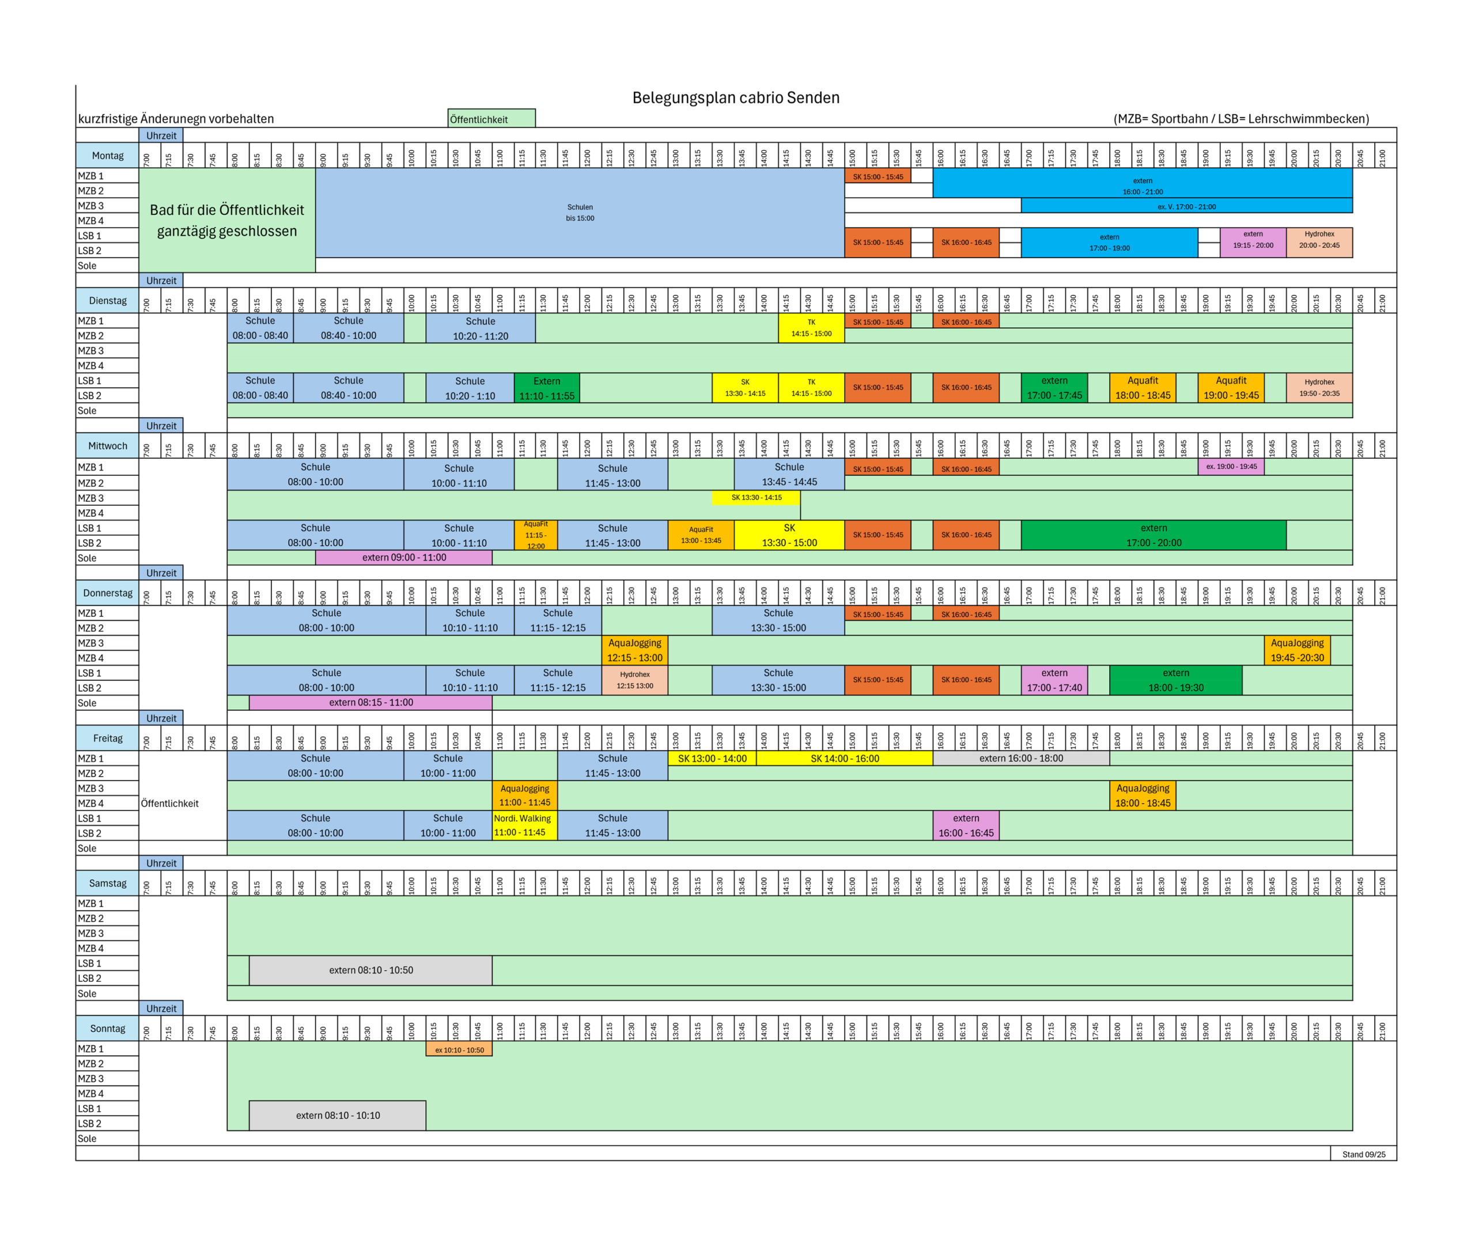
Task: Click Friday 'extern 16:00 - 18:00' grey block
Action: [1021, 758]
